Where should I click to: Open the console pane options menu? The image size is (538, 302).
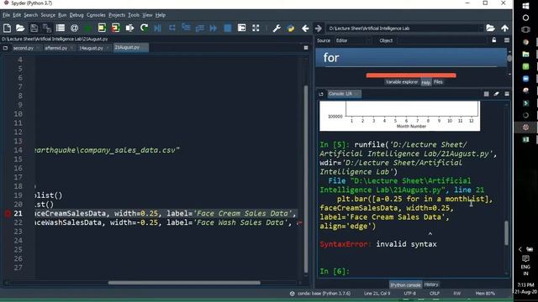point(507,94)
